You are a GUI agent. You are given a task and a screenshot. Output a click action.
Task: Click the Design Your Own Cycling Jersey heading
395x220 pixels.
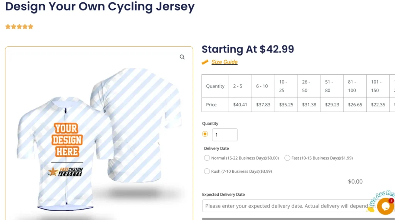click(100, 7)
